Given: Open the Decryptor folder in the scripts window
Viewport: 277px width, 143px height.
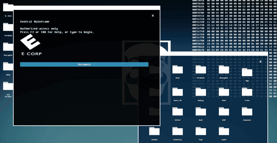Looking at the screenshot, I should pyautogui.click(x=224, y=71).
